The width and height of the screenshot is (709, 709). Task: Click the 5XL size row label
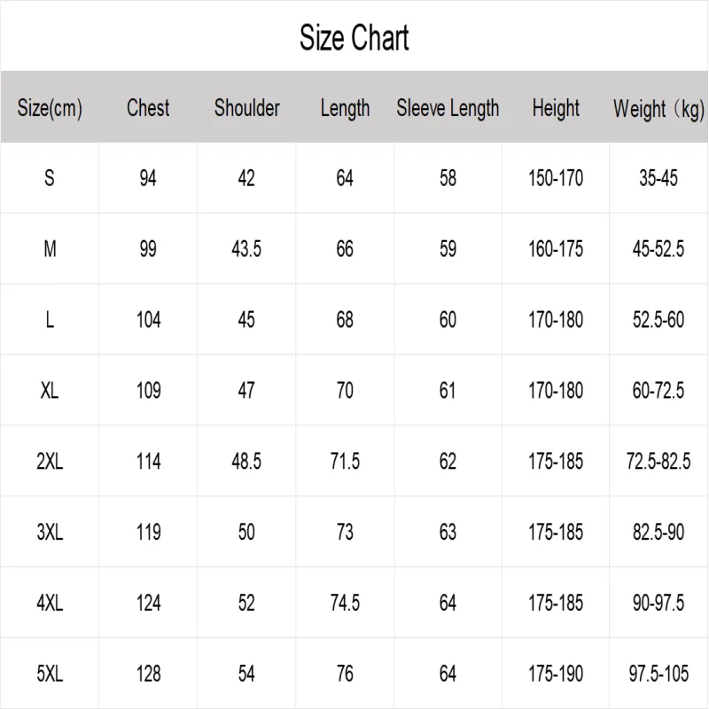[x=50, y=674]
